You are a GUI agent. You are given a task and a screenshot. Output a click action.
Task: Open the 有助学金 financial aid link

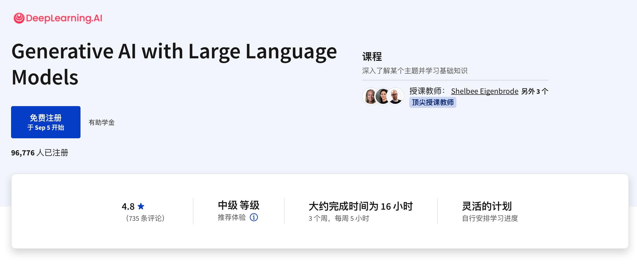(102, 122)
